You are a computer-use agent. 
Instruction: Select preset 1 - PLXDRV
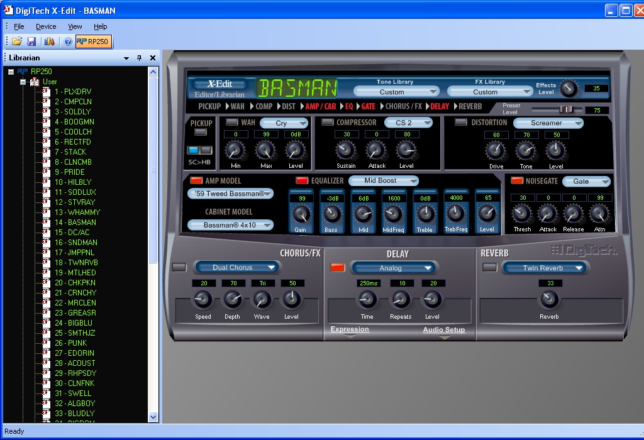73,92
